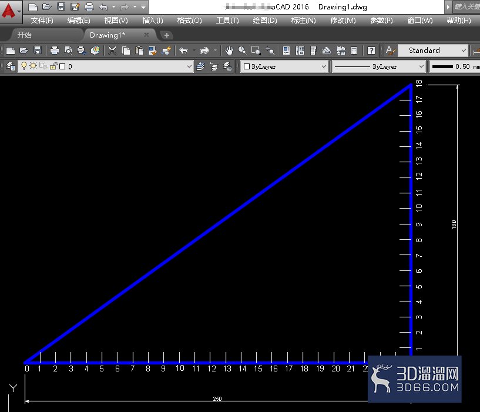Image resolution: width=480 pixels, height=412 pixels.
Task: Open the ByLayer linetype dropdown
Action: 379,66
